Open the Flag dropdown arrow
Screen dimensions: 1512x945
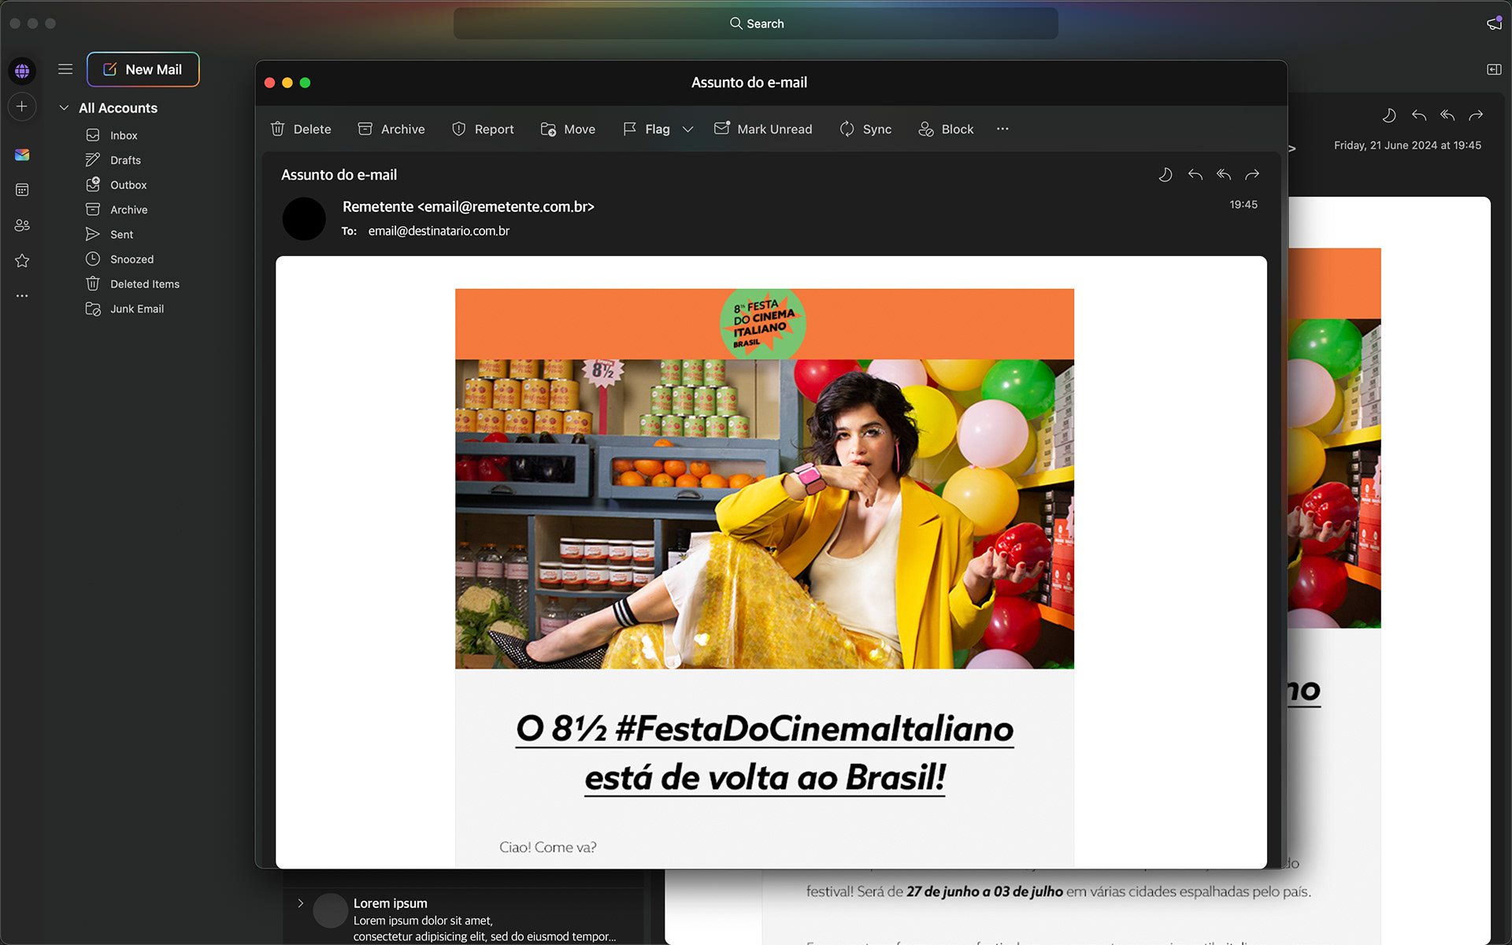tap(687, 129)
